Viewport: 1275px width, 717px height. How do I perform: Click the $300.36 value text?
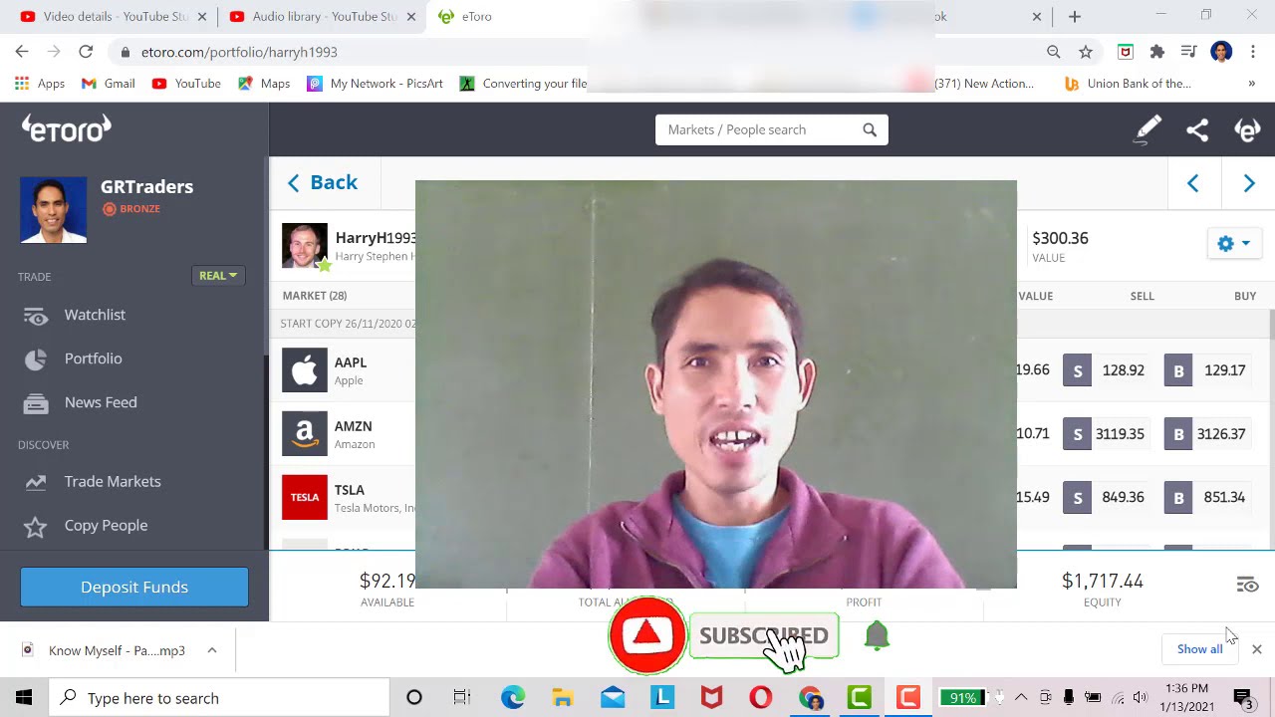[1060, 238]
